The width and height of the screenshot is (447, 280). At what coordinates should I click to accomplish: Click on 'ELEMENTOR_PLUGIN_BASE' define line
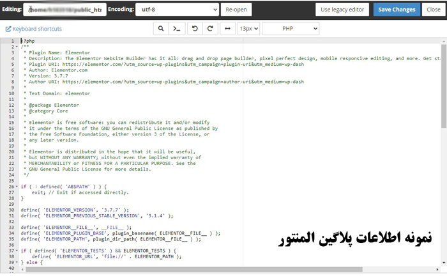[120, 233]
